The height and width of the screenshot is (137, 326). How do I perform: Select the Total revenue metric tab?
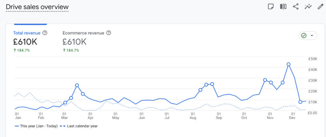pos(27,33)
